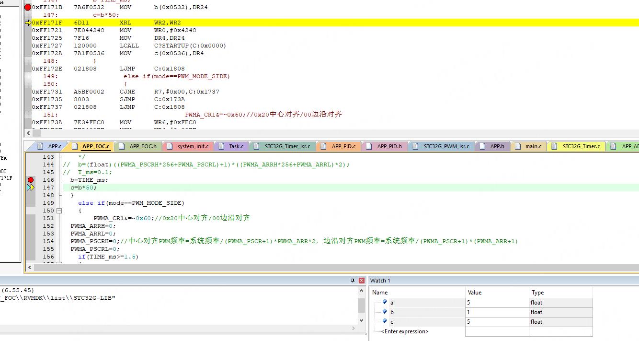This screenshot has height=341, width=639.
Task: Click source line b=TIME_ms;
Action: (89, 180)
